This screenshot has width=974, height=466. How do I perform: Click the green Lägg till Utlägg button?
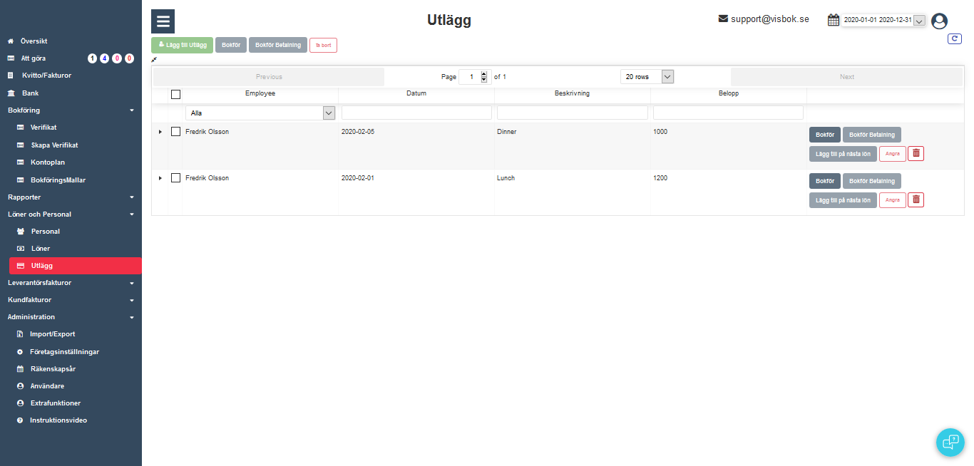click(x=182, y=45)
